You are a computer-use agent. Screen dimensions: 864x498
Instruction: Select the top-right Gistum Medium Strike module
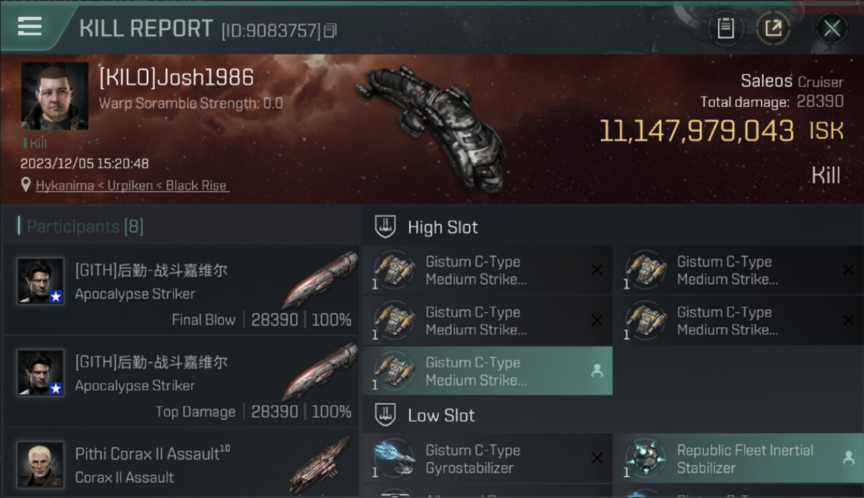(739, 270)
